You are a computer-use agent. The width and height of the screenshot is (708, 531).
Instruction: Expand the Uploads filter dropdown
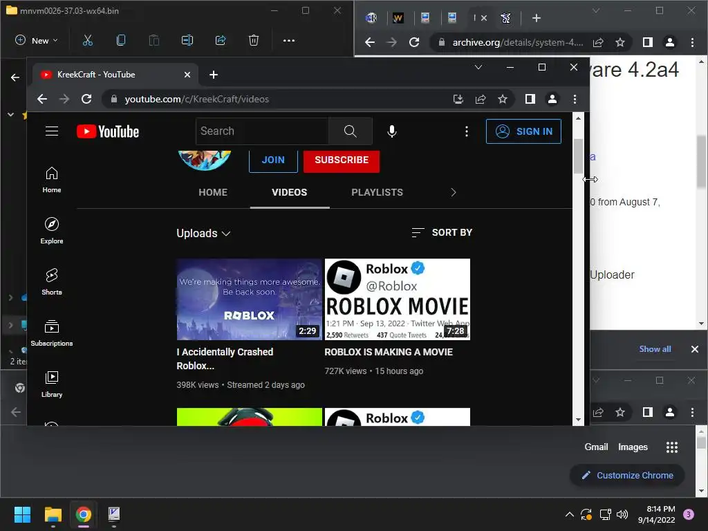pyautogui.click(x=204, y=233)
